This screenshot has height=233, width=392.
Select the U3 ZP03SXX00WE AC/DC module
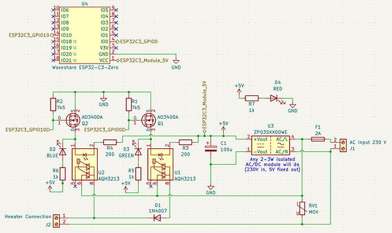coord(270,145)
